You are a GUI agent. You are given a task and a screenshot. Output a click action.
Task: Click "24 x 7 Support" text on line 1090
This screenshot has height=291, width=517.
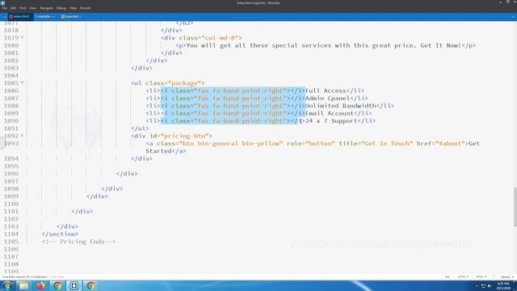pyautogui.click(x=331, y=121)
